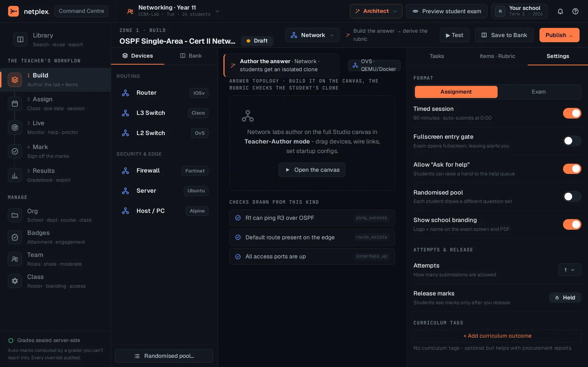
Task: Enable the Fullscreen entry gate toggle
Action: pos(572,141)
